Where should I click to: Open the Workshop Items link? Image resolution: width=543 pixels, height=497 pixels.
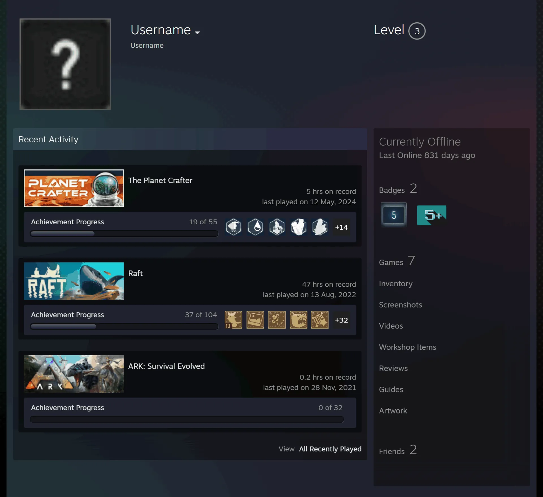408,347
